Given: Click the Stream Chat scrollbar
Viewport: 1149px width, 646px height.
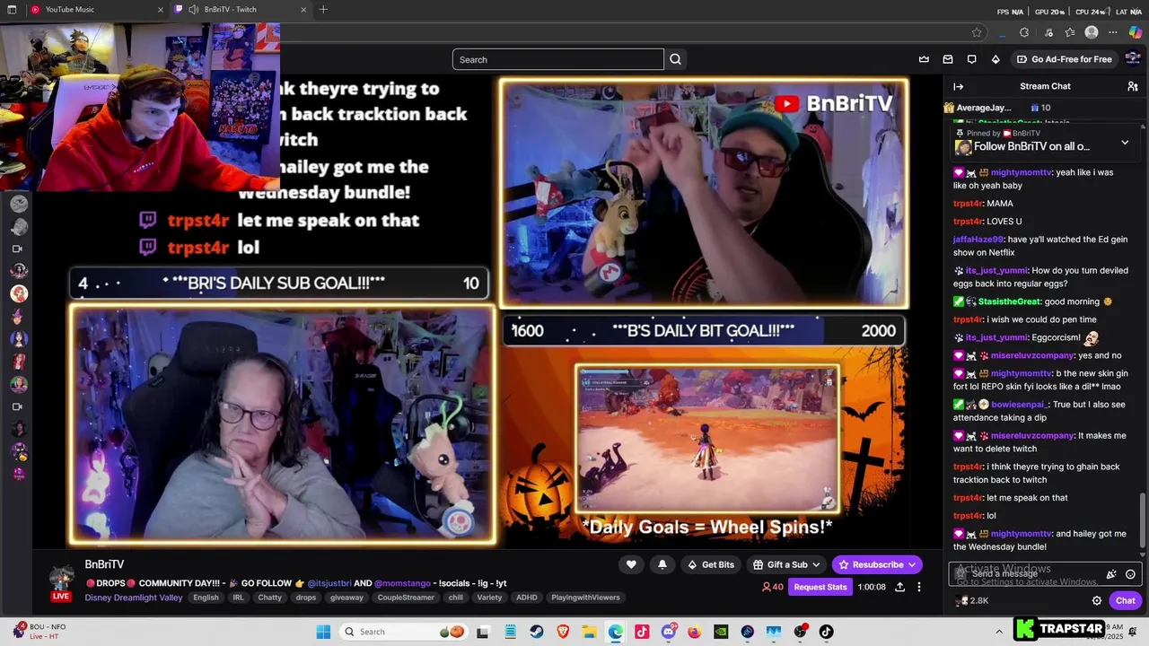Looking at the screenshot, I should coord(1143,520).
